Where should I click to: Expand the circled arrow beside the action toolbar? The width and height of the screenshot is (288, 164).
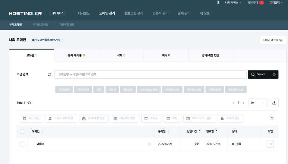tap(272, 118)
